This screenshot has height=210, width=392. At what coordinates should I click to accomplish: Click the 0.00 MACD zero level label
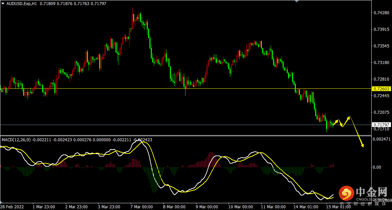click(x=377, y=167)
